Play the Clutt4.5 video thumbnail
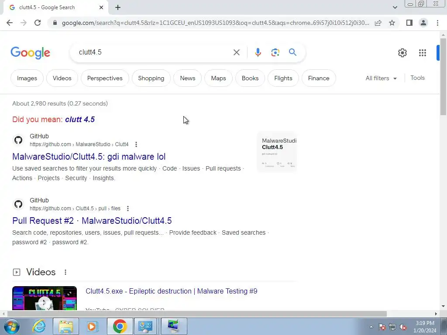 [45, 298]
